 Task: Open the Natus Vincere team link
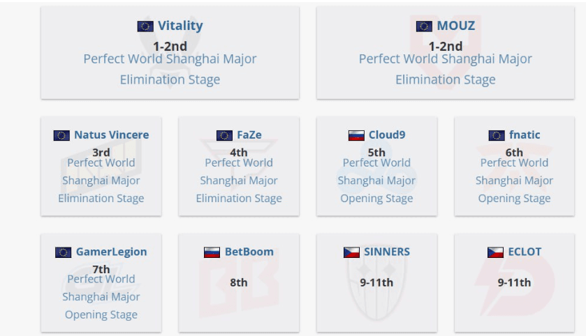pyautogui.click(x=111, y=135)
